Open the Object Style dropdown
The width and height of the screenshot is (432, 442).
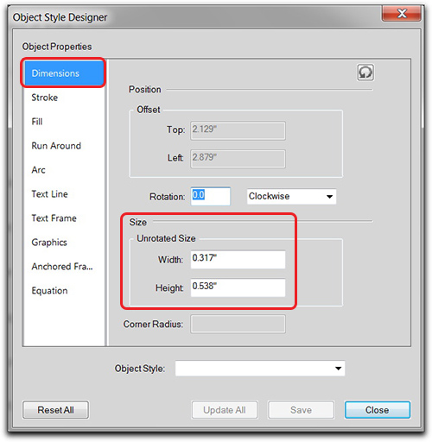[x=260, y=369]
